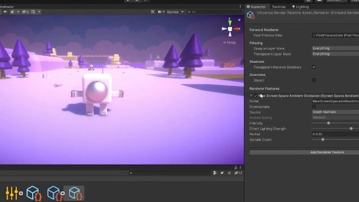
Task: Adjust Sample Count slider handle
Action: point(323,140)
